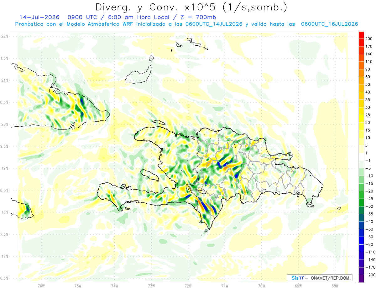
Task: Click the purple bottom segment of the color scale
Action: tap(361, 279)
